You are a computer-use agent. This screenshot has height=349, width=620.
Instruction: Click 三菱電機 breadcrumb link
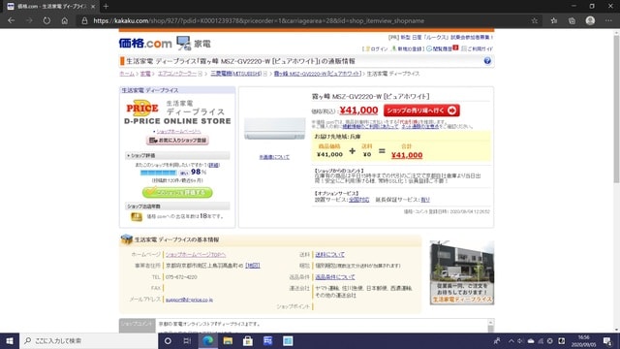tap(236, 74)
